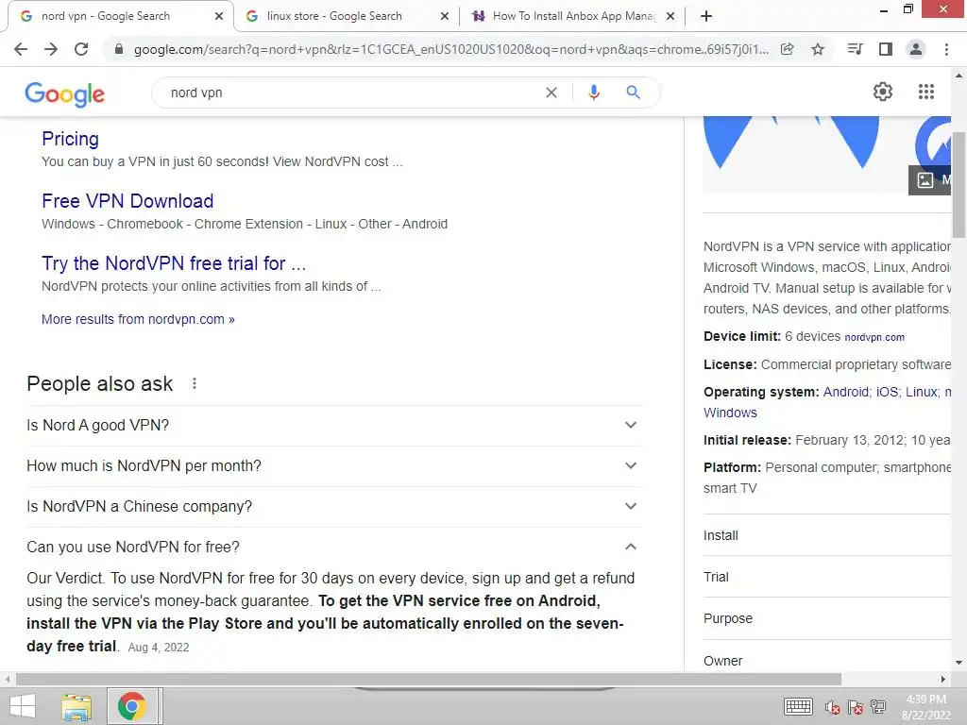Viewport: 967px width, 725px height.
Task: Expand the Trial section in knowledge panel
Action: pyautogui.click(x=827, y=577)
